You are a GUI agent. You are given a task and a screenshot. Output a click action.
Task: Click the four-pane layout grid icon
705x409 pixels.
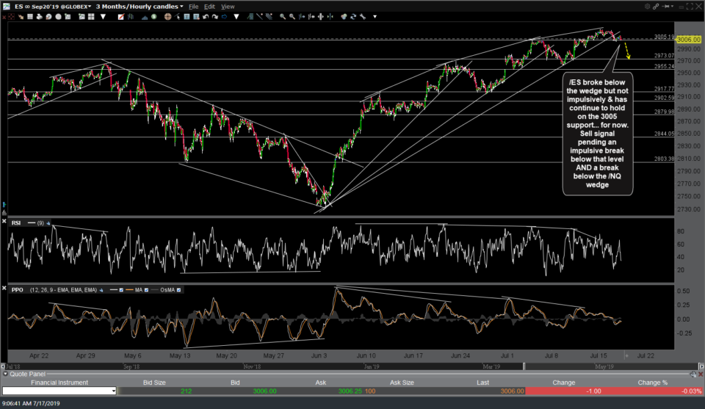(91, 17)
